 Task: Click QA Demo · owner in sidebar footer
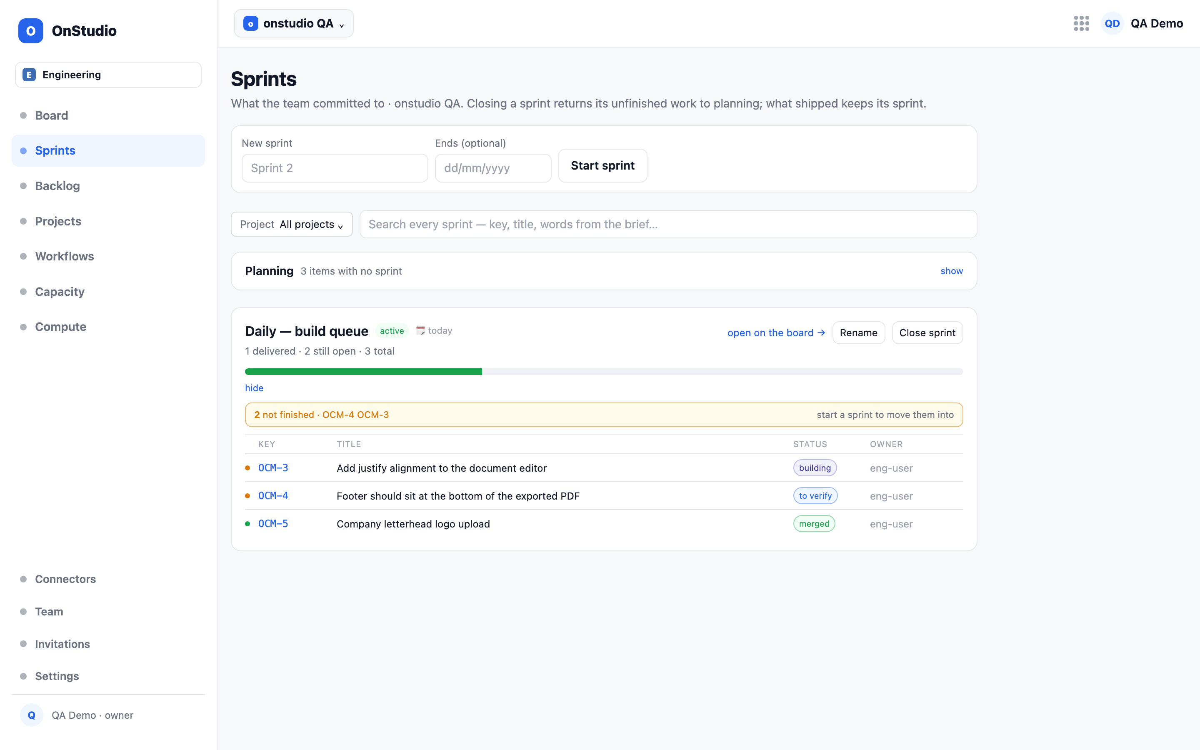[92, 715]
